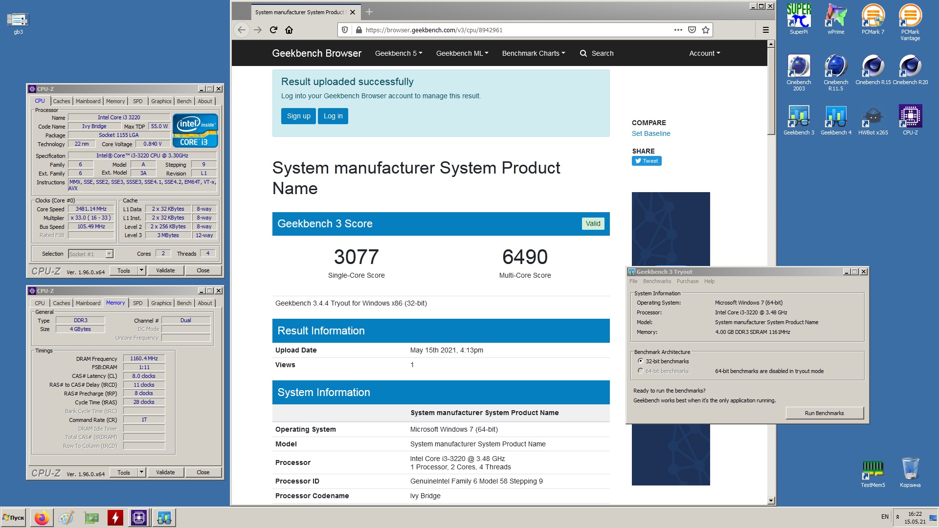Open the Recycle Bin (Корзина)
Screen dimensions: 939x528
pos(910,473)
